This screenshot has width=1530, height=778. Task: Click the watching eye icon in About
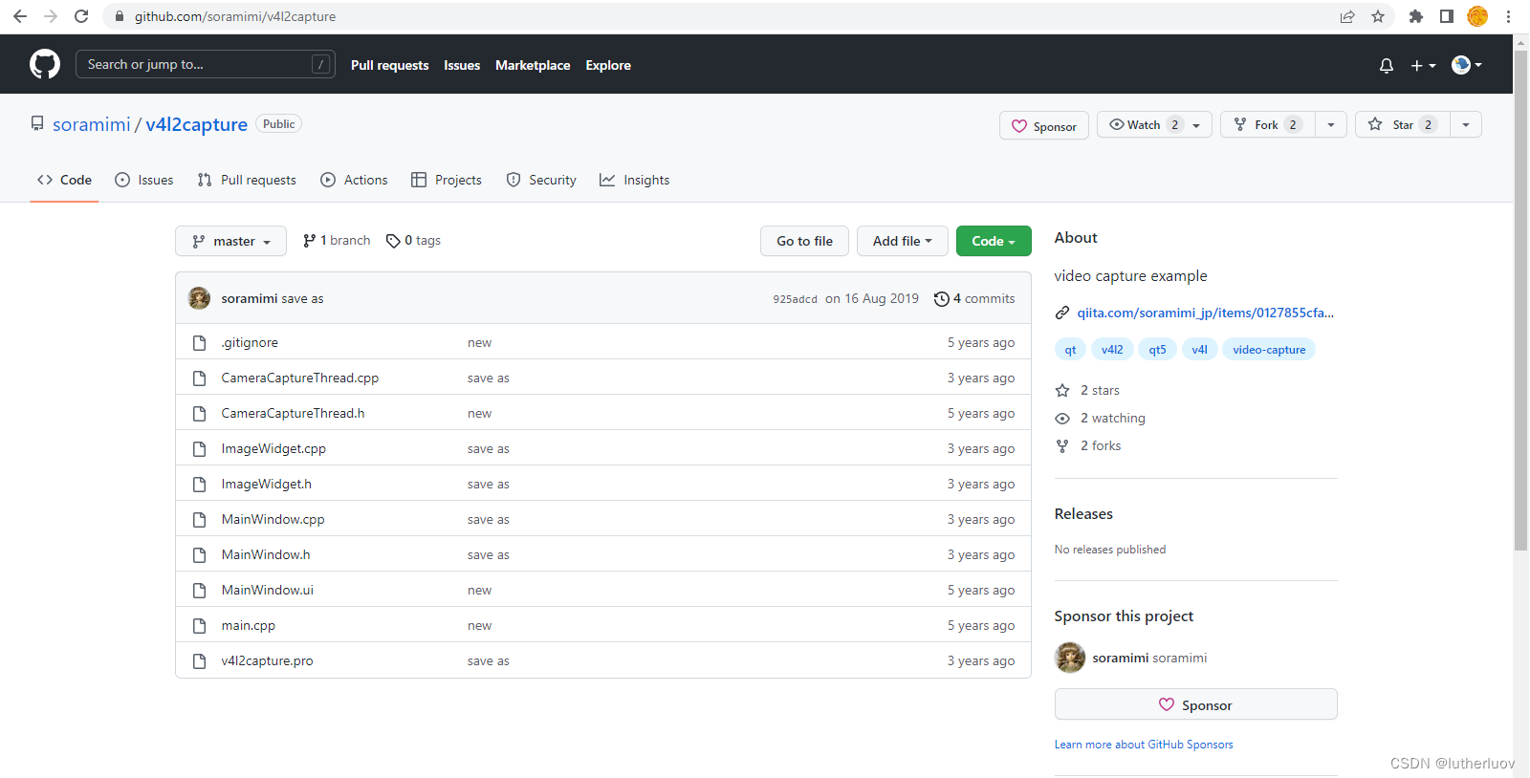point(1062,418)
